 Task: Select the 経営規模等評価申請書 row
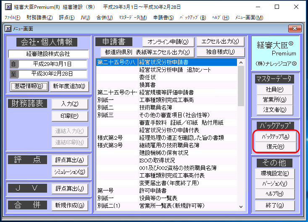(x=166, y=93)
